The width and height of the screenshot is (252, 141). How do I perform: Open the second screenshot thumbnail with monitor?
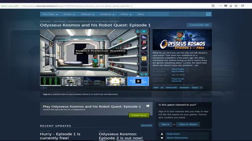[72, 81]
